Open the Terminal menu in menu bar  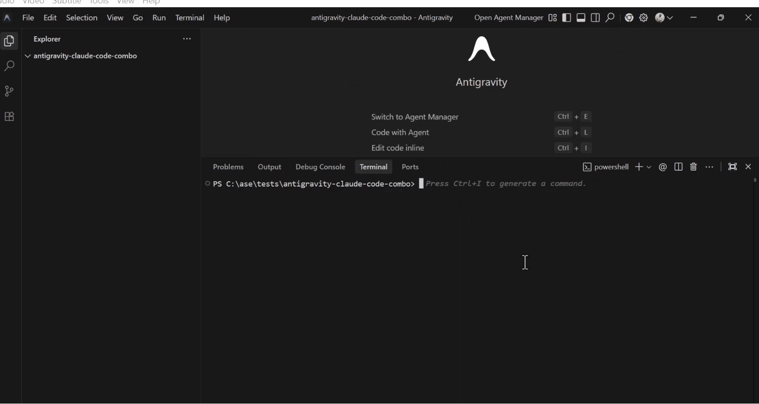click(x=190, y=18)
